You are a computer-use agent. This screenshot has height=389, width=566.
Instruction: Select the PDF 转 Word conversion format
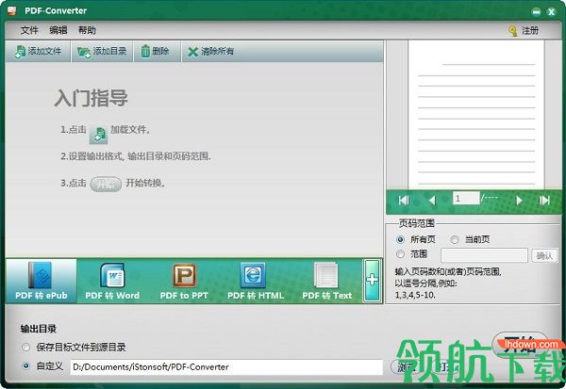click(112, 281)
